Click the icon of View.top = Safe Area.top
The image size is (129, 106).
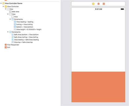click(x=13, y=42)
